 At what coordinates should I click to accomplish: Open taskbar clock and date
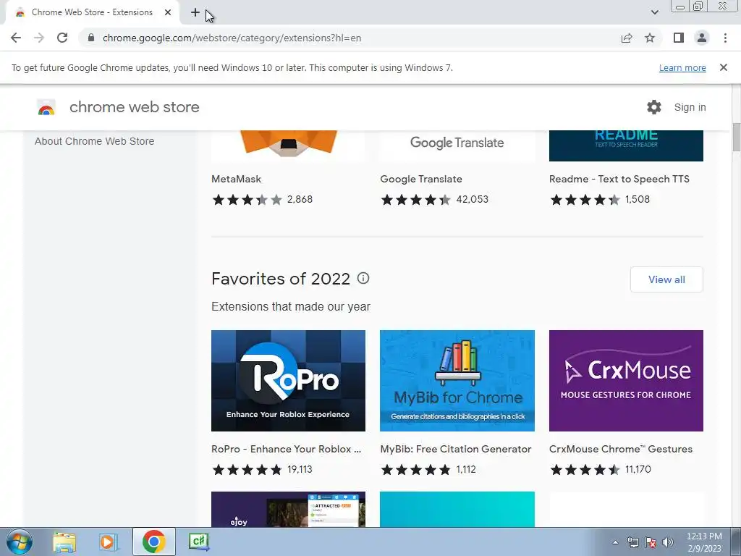tap(704, 542)
